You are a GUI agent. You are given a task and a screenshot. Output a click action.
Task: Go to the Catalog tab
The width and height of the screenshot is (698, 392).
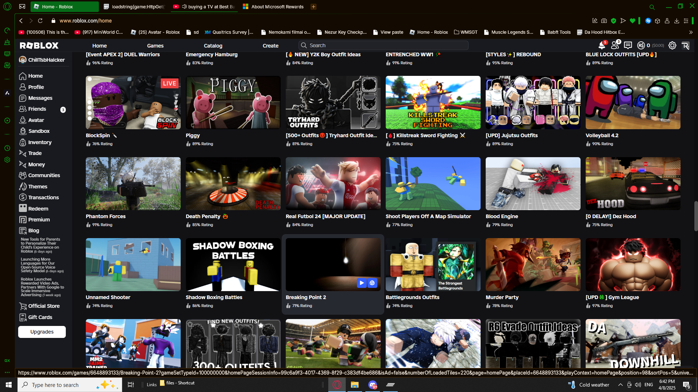pos(213,46)
